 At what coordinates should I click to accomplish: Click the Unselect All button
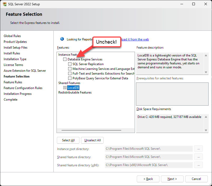(92, 140)
